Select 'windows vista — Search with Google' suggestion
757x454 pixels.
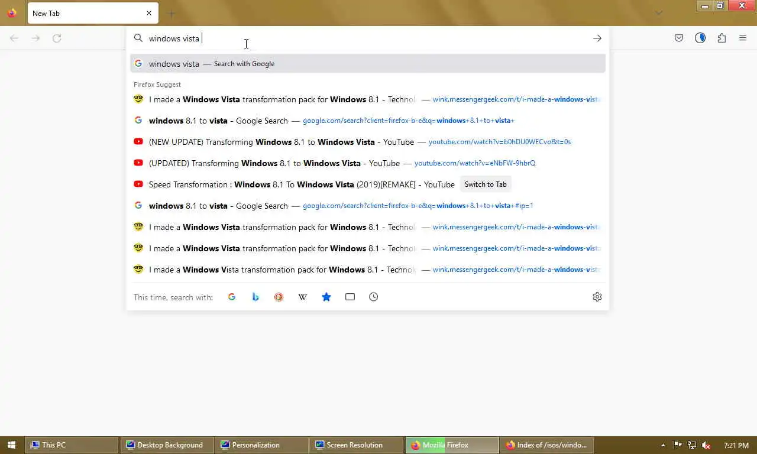[x=368, y=63]
